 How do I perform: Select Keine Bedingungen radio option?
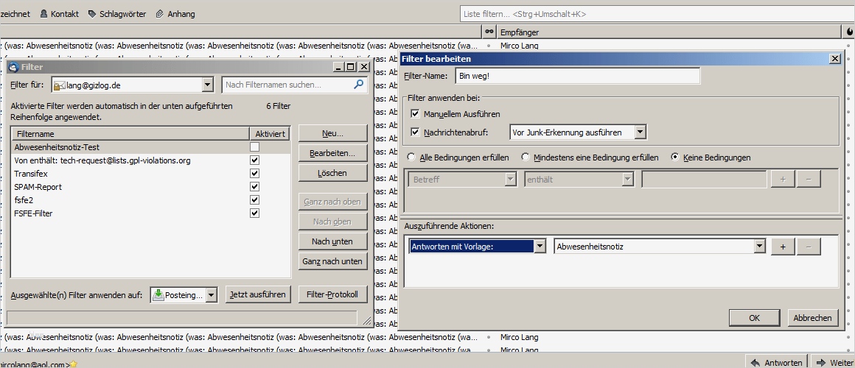click(675, 158)
